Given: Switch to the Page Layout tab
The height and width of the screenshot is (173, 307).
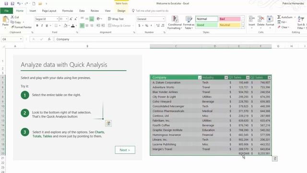Looking at the screenshot, I should point(49,11).
